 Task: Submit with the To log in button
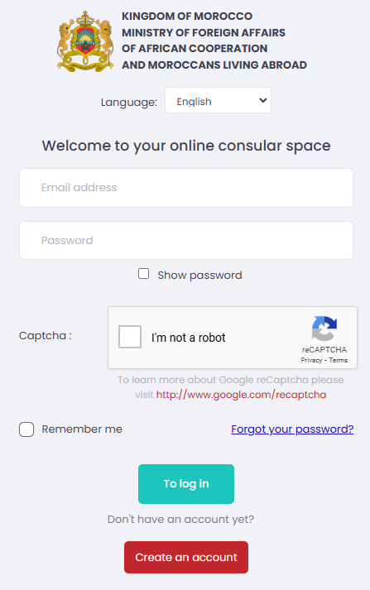[x=186, y=484]
